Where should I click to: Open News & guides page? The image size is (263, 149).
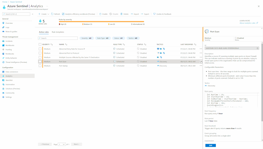point(11,32)
